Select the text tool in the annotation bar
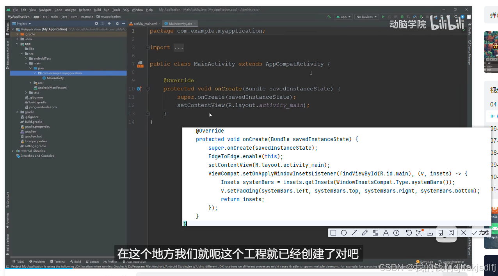The height and width of the screenshot is (276, 498). tap(386, 232)
